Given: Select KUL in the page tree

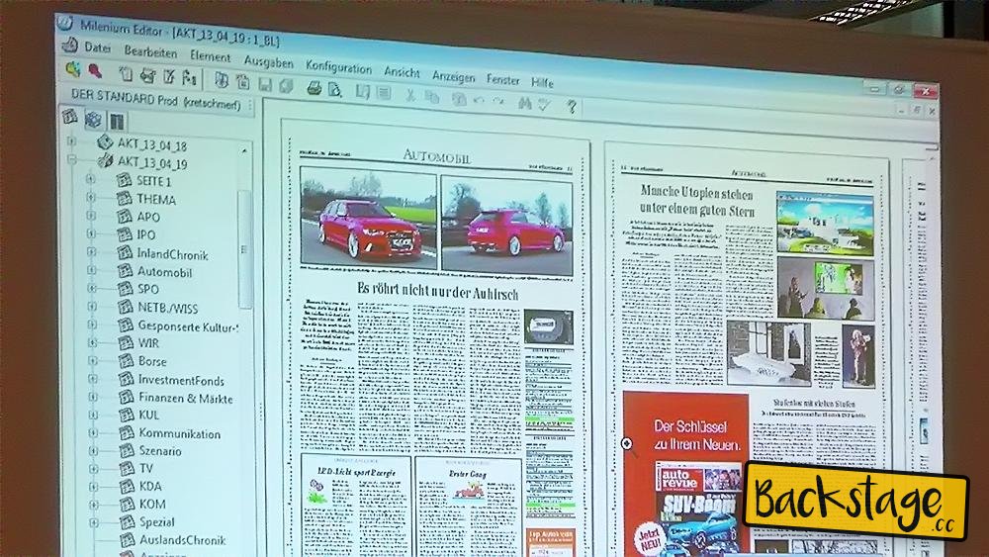Looking at the screenshot, I should pyautogui.click(x=149, y=416).
